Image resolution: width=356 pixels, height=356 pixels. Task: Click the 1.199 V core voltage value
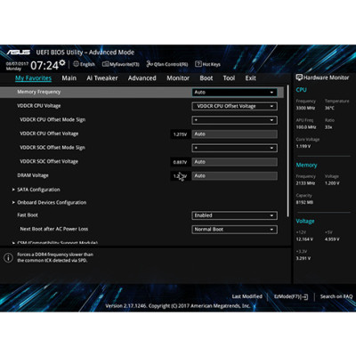click(303, 146)
